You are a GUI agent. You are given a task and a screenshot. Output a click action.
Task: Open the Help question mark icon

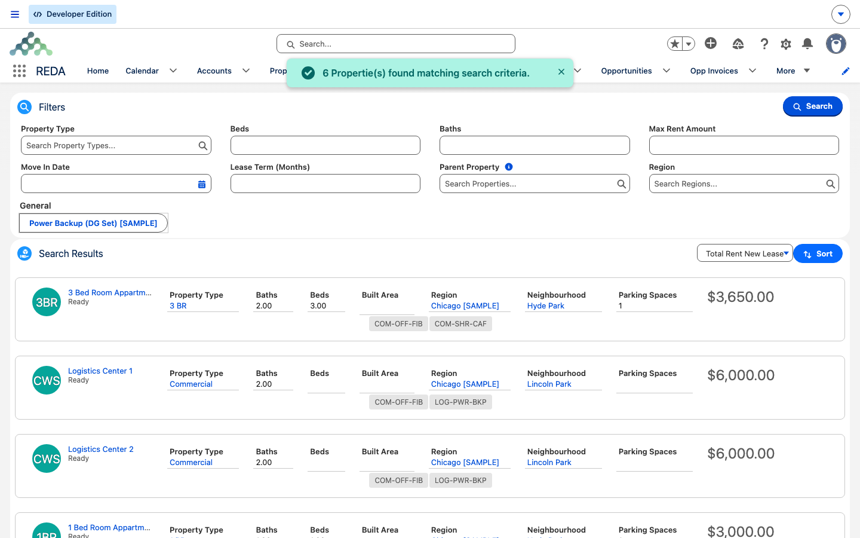pyautogui.click(x=764, y=44)
